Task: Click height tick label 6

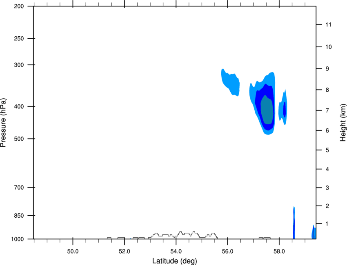Action: coord(327,130)
